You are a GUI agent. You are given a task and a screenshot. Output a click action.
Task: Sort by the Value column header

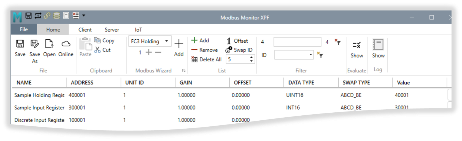click(403, 83)
